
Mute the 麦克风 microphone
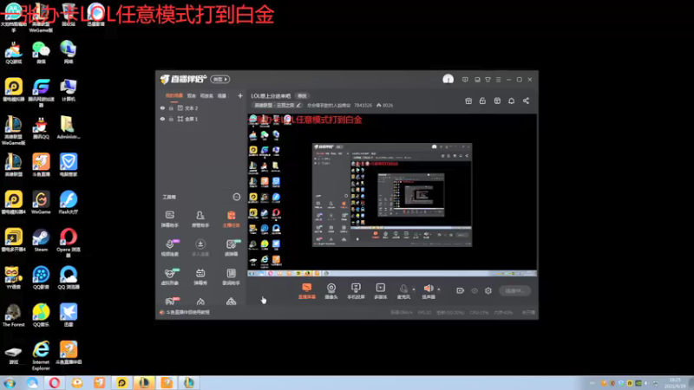tap(403, 291)
